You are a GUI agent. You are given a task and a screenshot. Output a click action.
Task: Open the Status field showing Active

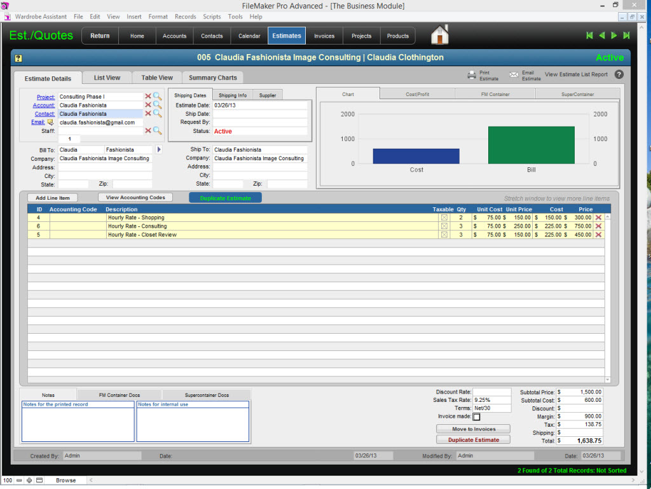click(260, 131)
